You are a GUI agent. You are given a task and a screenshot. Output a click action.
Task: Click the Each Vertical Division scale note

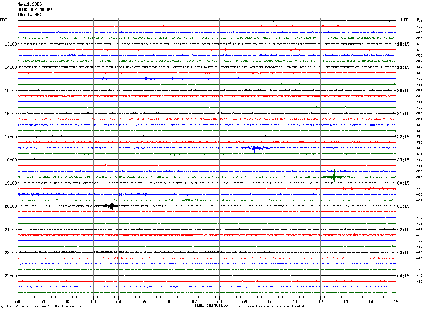click(45, 306)
